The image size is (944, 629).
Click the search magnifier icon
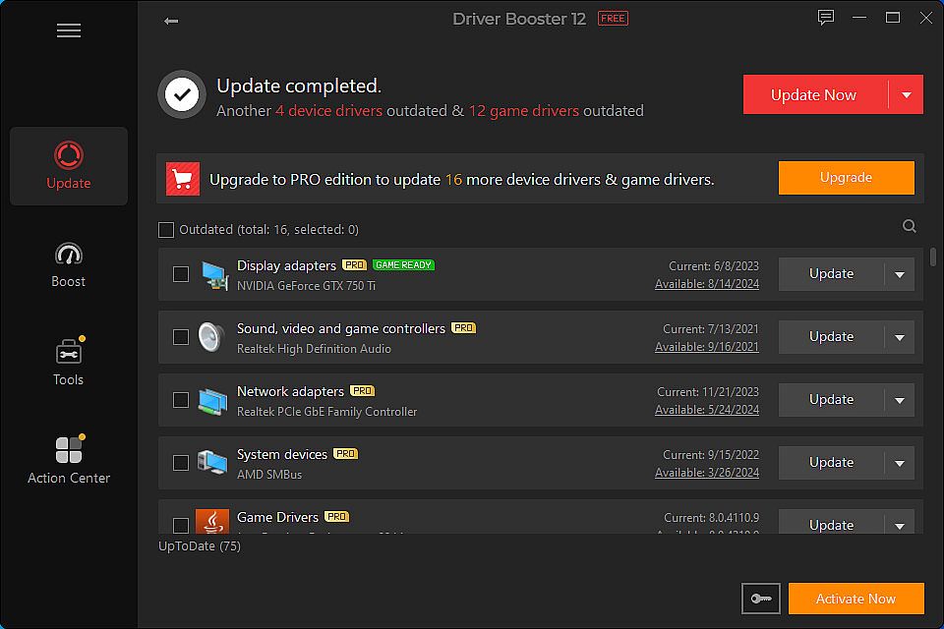909,226
